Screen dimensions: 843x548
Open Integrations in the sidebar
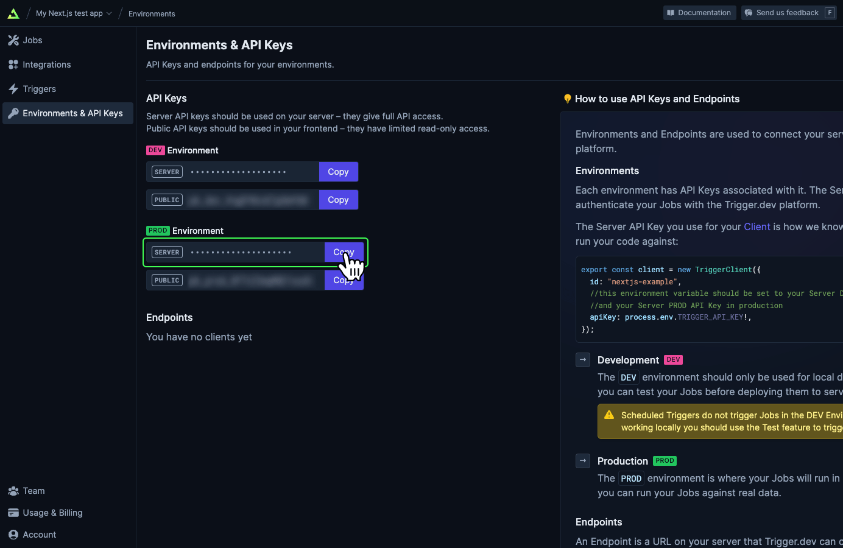(x=68, y=65)
